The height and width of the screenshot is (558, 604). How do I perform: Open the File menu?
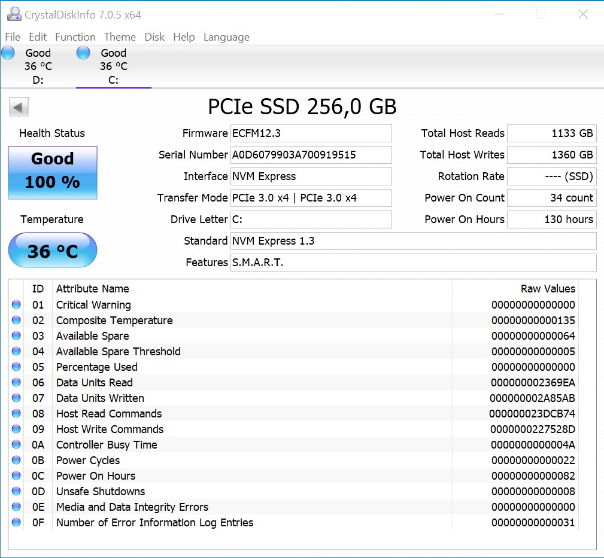point(13,37)
